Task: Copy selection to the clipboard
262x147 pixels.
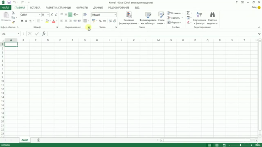Action: [13, 18]
